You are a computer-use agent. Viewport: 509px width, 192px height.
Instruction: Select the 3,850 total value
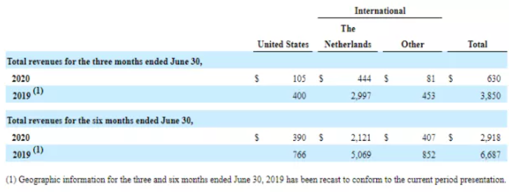pyautogui.click(x=491, y=96)
